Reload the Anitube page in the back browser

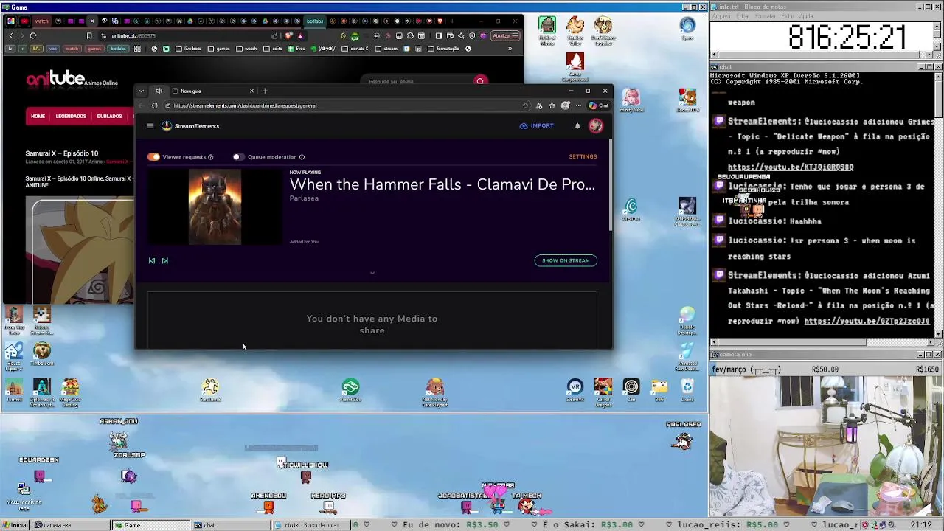pos(33,35)
